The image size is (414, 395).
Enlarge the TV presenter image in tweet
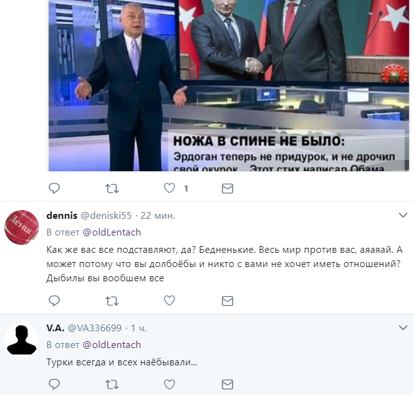click(x=228, y=85)
